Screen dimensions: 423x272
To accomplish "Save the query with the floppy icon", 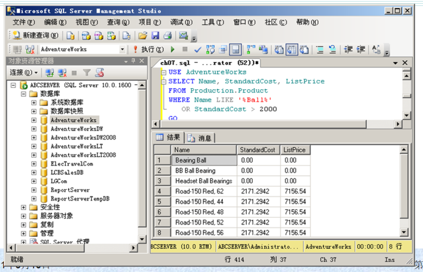I will [155, 35].
